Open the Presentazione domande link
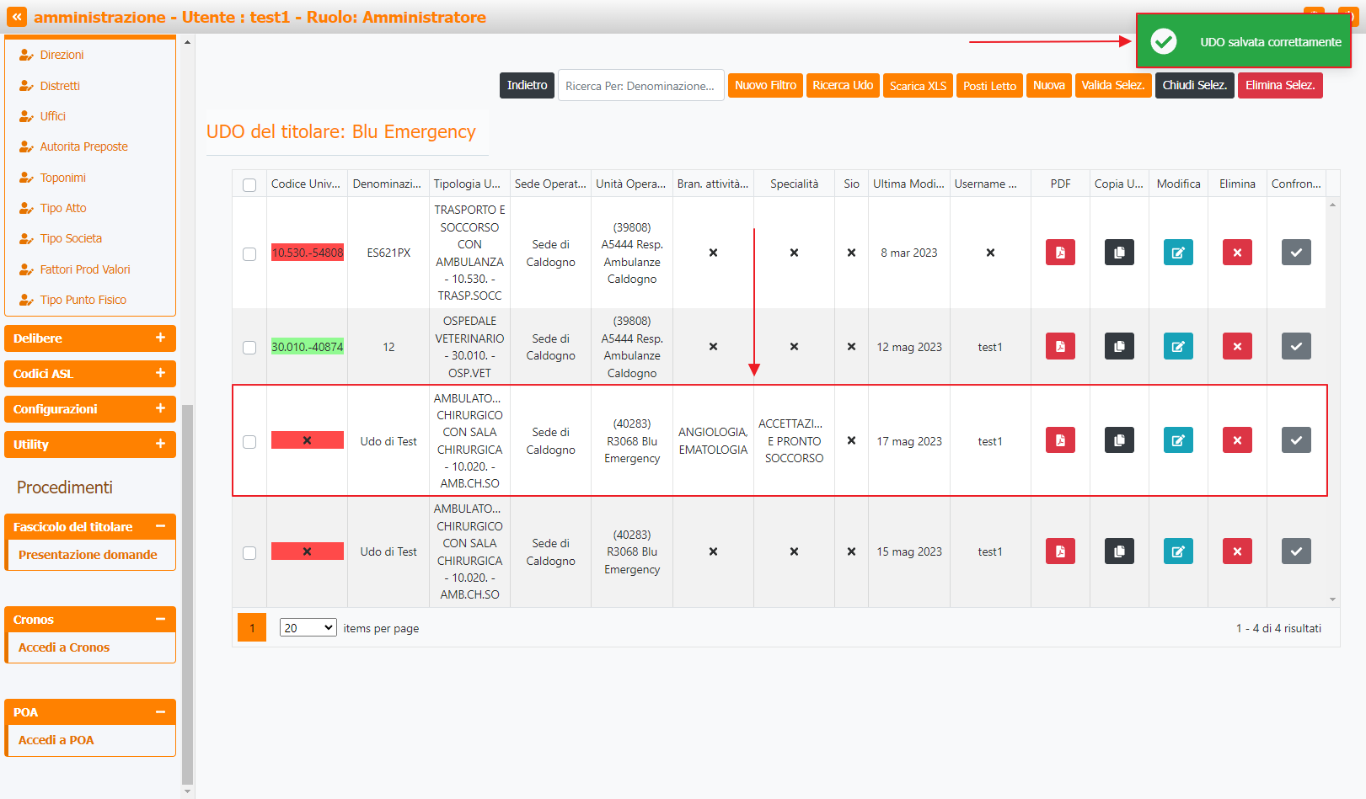The width and height of the screenshot is (1366, 799). 88,555
